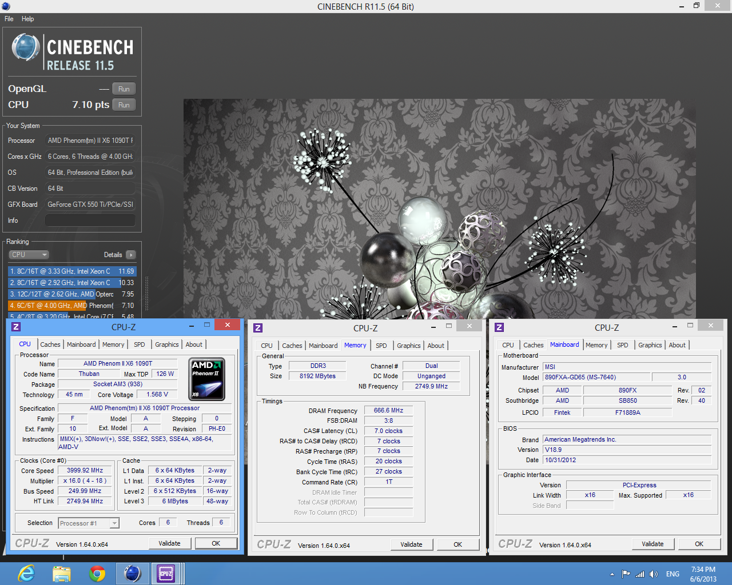732x585 pixels.
Task: Open SPD tab in left CPU-Z window
Action: [x=140, y=344]
